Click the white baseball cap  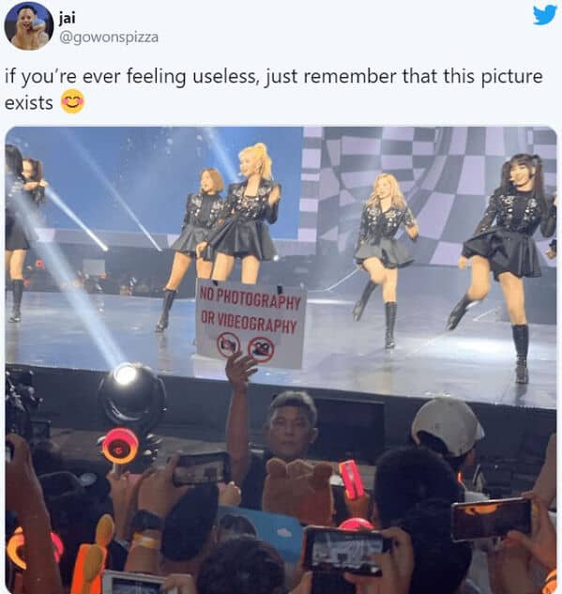(x=448, y=426)
